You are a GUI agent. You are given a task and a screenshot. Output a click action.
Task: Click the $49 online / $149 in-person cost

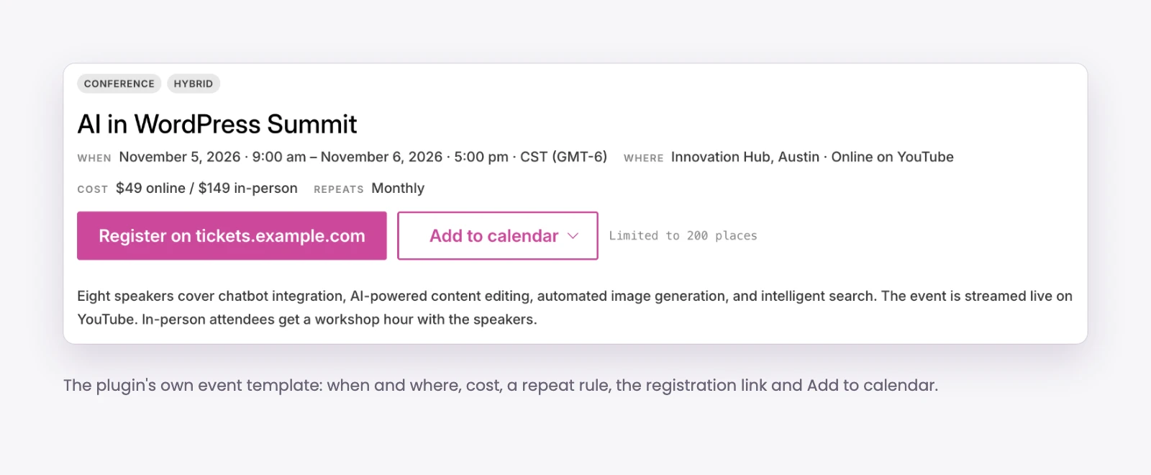pyautogui.click(x=206, y=188)
